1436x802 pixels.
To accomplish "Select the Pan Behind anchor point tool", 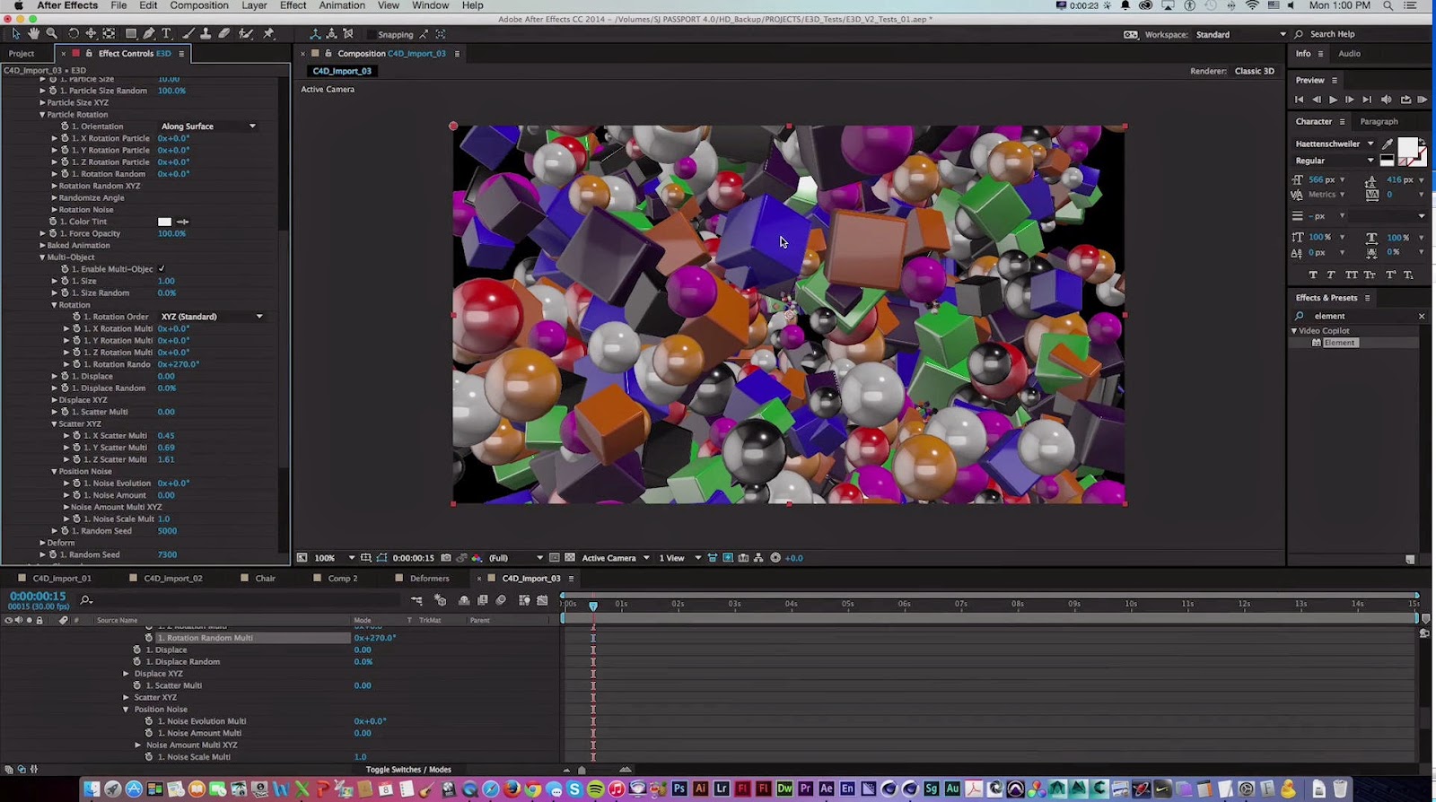I will click(x=109, y=34).
